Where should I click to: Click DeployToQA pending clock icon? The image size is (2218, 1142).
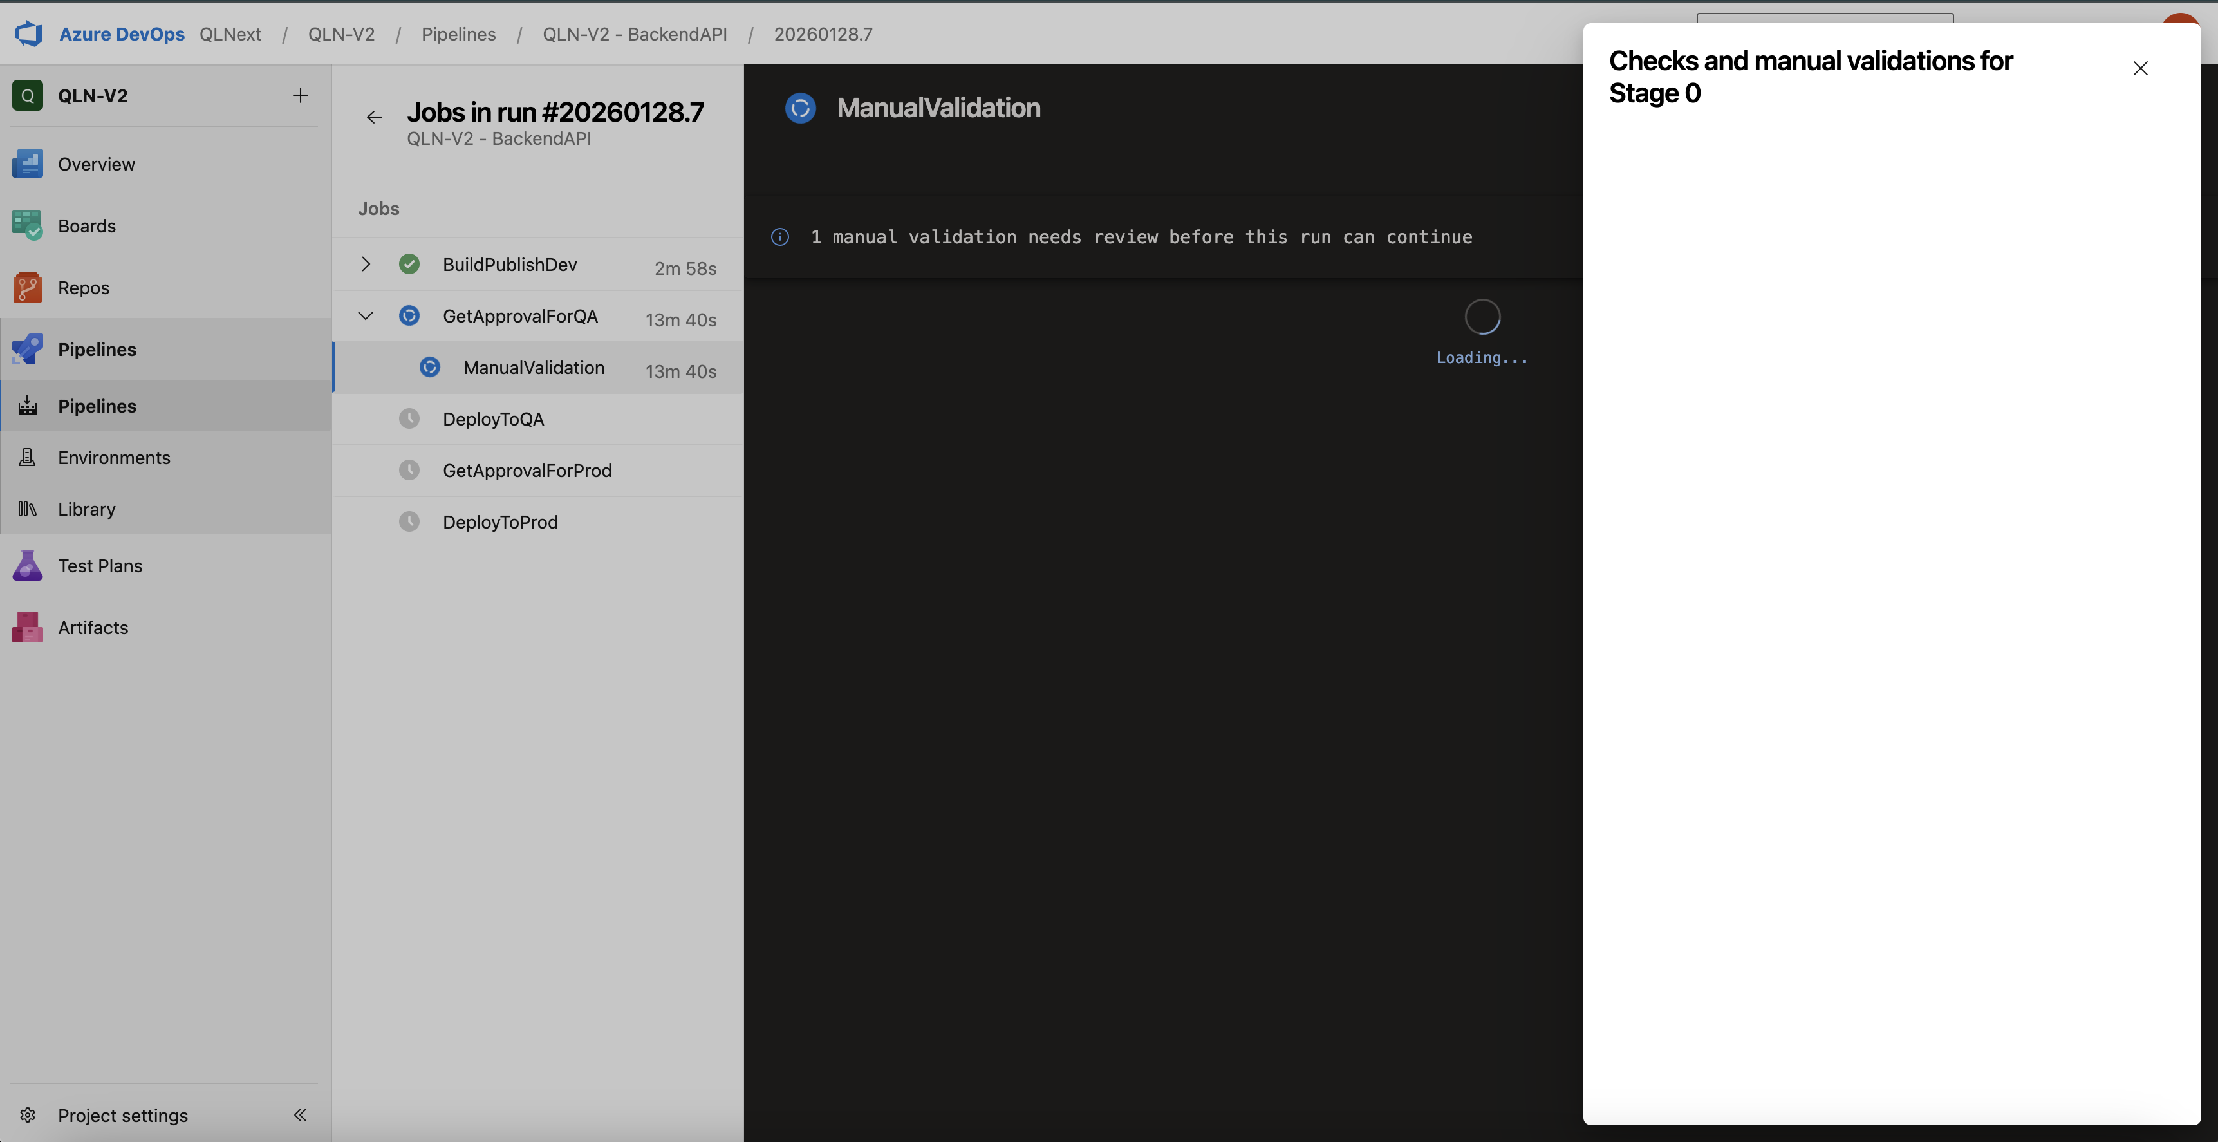coord(410,420)
